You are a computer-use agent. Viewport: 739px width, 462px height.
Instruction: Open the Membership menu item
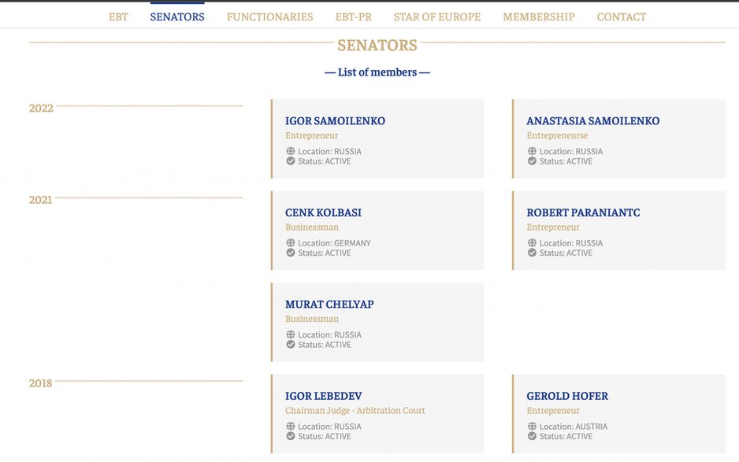(539, 17)
